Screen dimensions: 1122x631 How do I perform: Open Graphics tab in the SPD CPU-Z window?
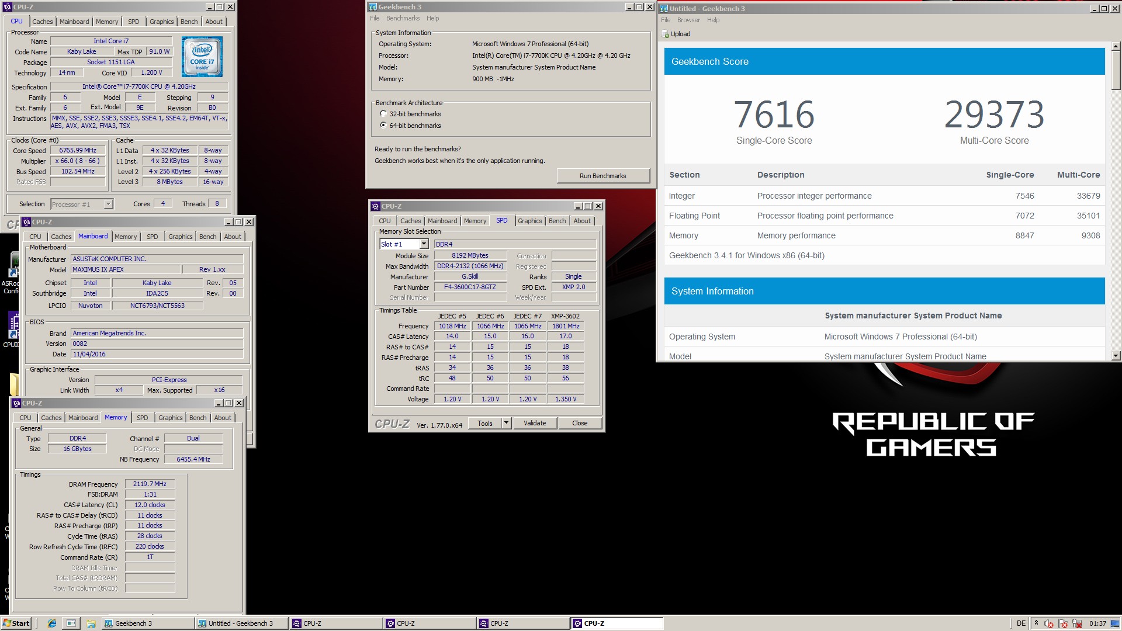coord(529,221)
